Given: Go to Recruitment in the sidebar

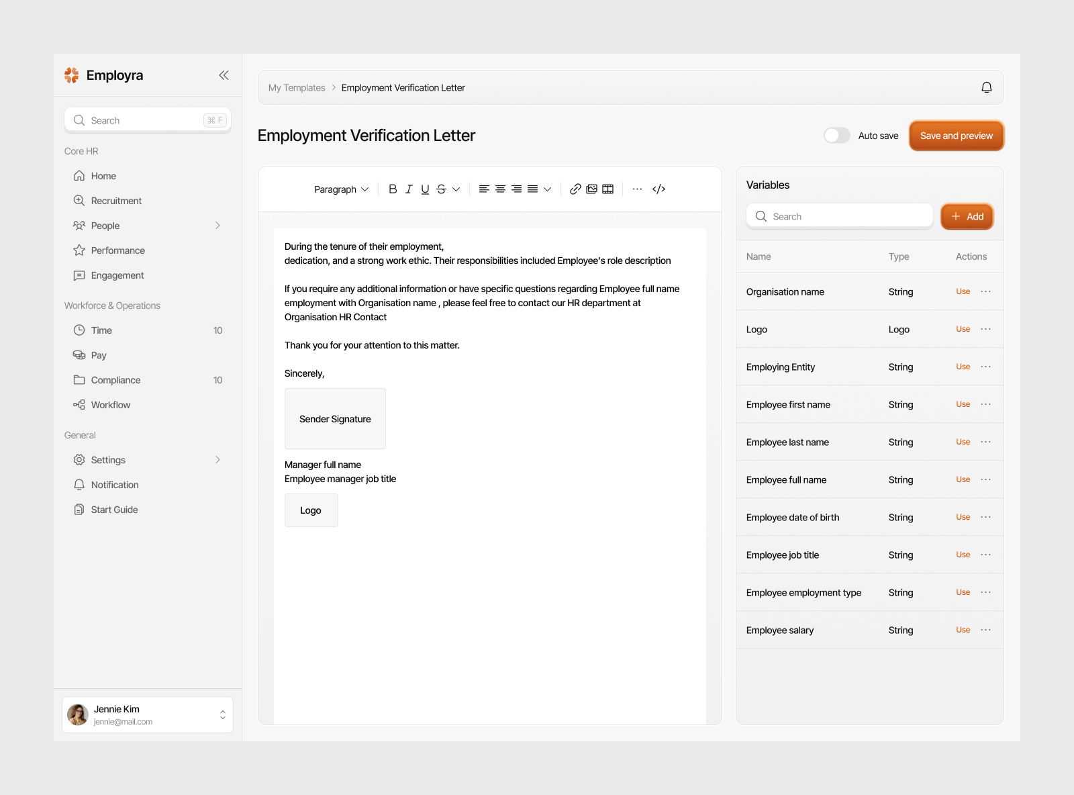Looking at the screenshot, I should pyautogui.click(x=148, y=201).
